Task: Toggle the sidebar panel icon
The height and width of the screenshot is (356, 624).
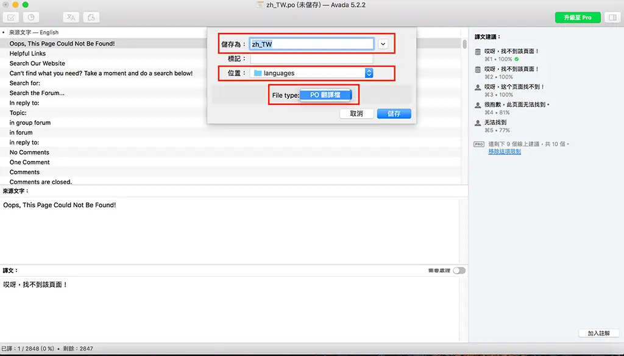Action: point(612,18)
